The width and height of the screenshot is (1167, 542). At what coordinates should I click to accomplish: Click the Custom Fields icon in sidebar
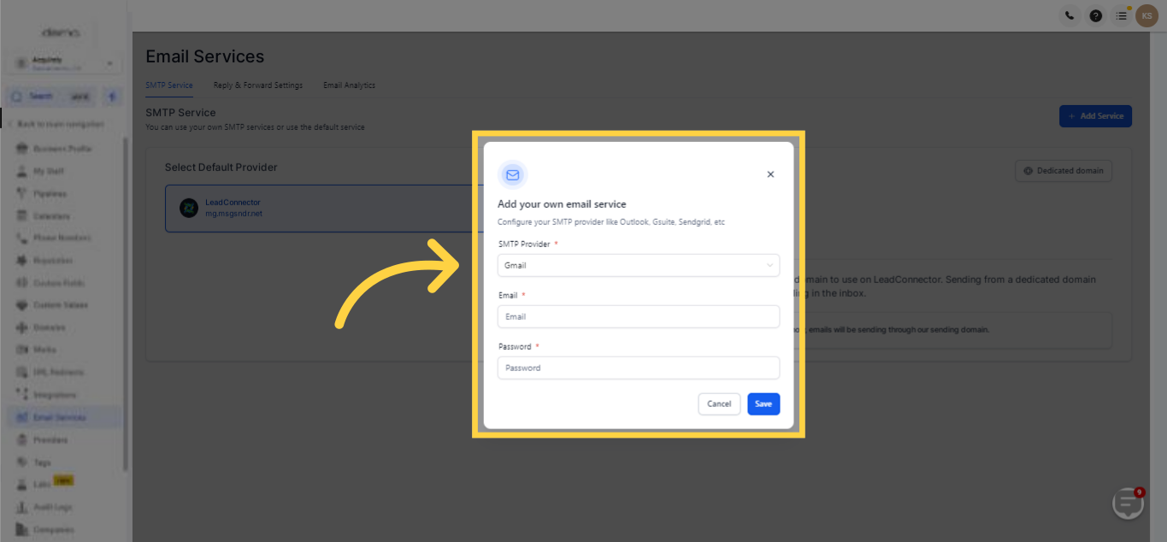click(22, 283)
